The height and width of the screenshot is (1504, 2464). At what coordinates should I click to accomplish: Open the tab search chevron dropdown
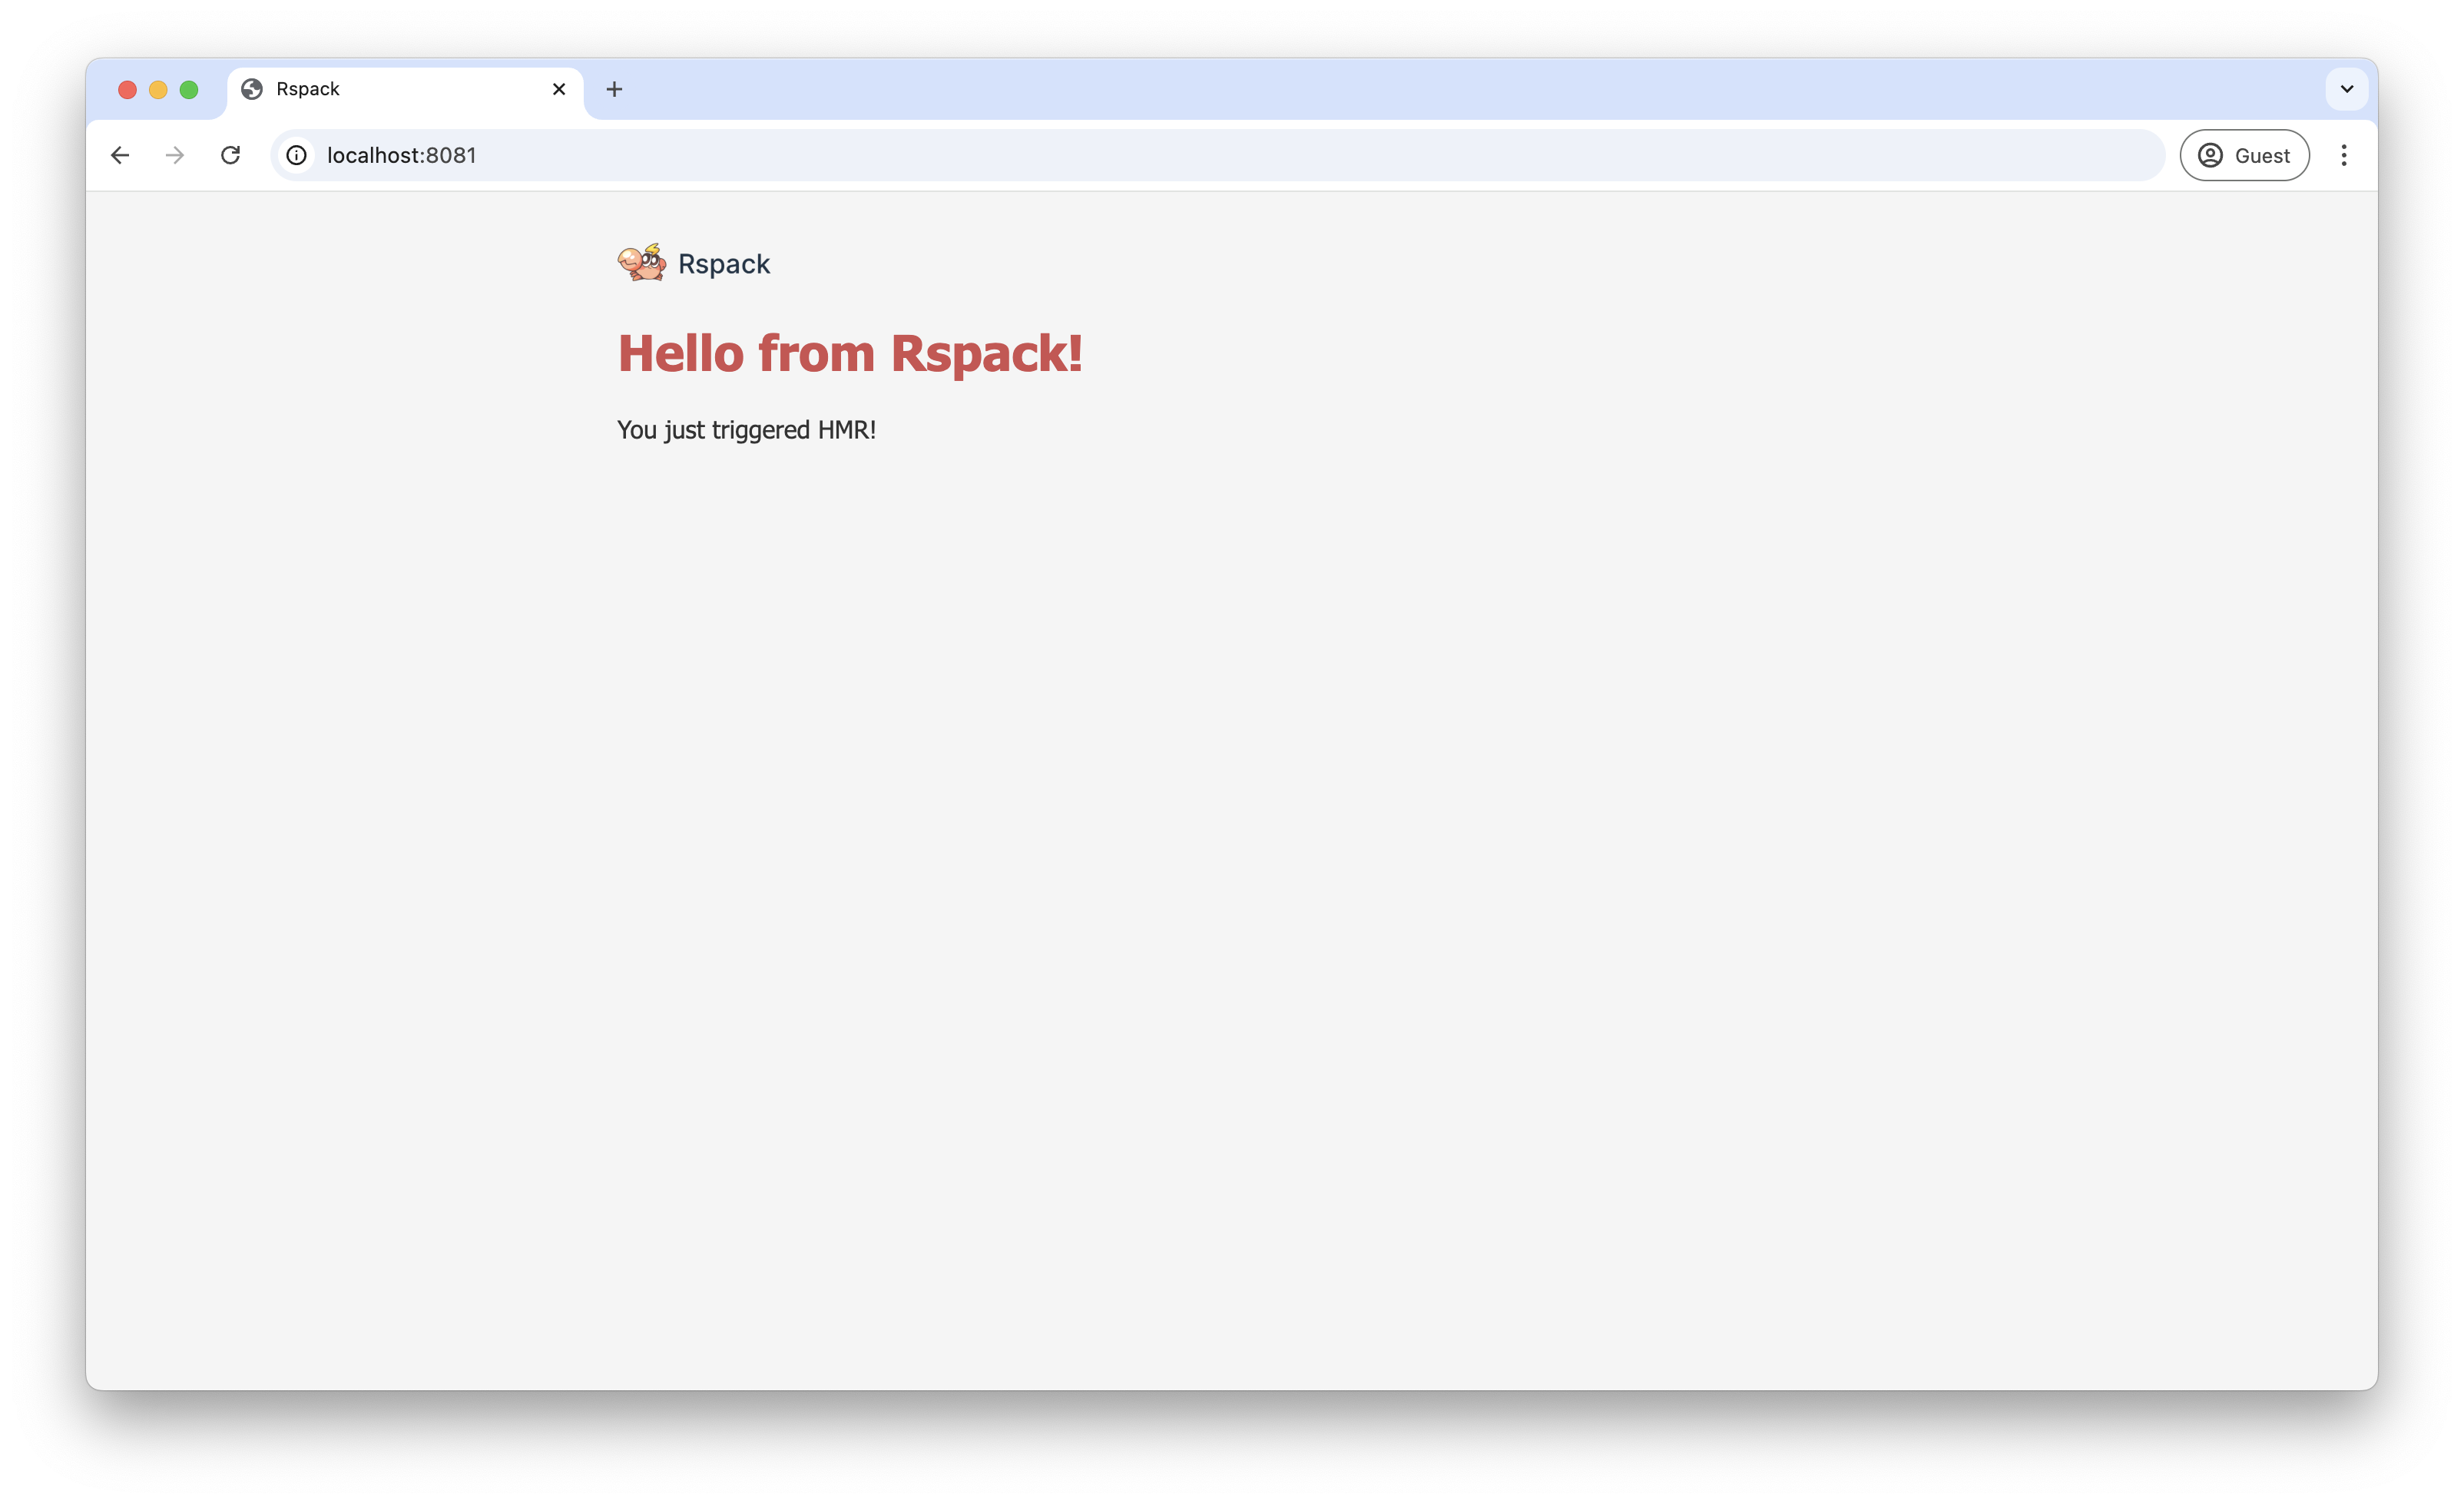pos(2346,89)
